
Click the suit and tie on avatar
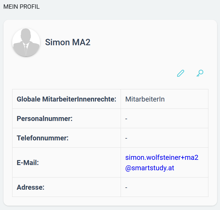click(x=26, y=49)
